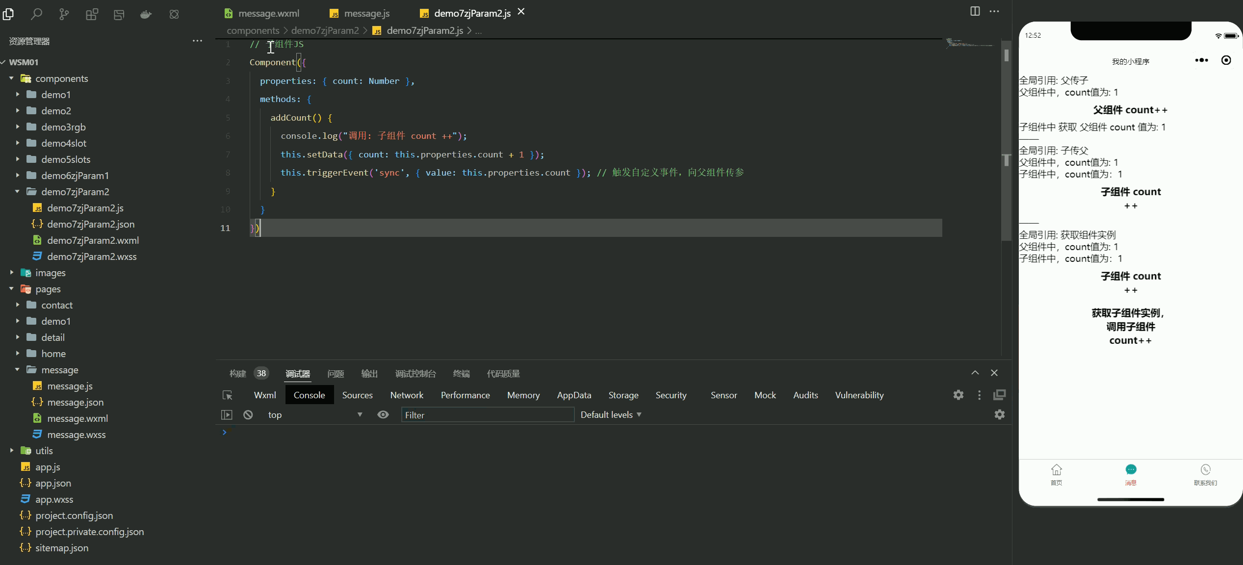The height and width of the screenshot is (565, 1243).
Task: Click the console Filter input field
Action: 487,415
